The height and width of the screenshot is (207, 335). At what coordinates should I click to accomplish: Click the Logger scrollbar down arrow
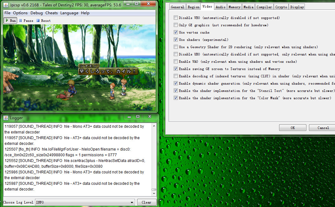point(154,194)
